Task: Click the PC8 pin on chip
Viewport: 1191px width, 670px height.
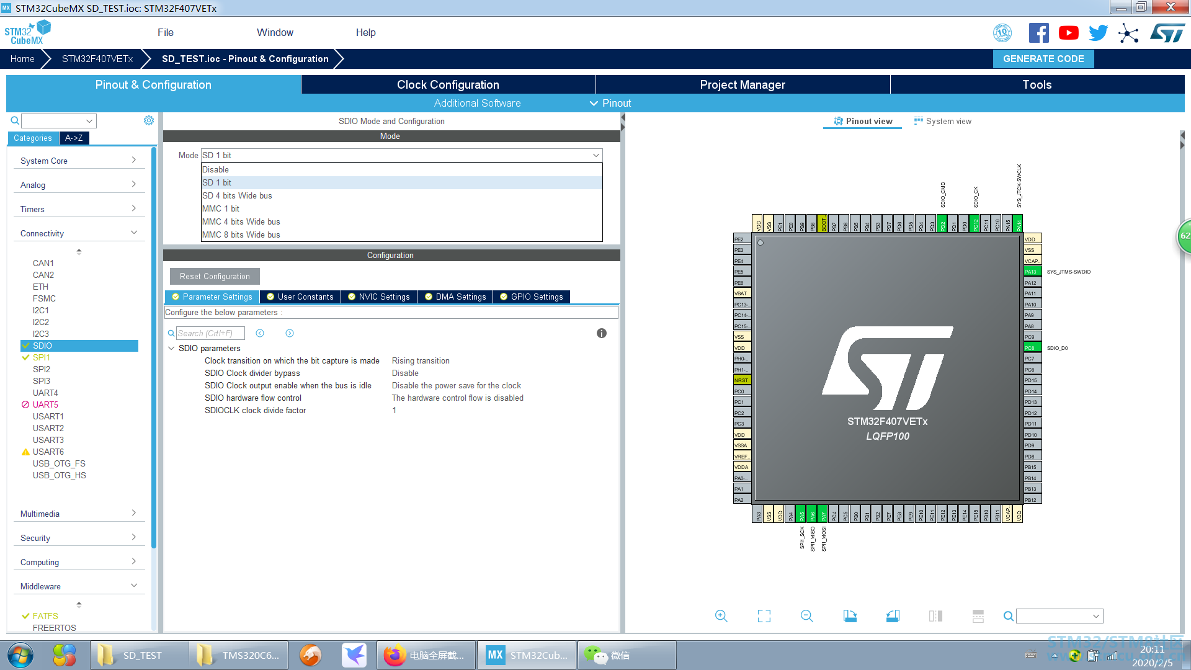Action: pyautogui.click(x=1032, y=348)
